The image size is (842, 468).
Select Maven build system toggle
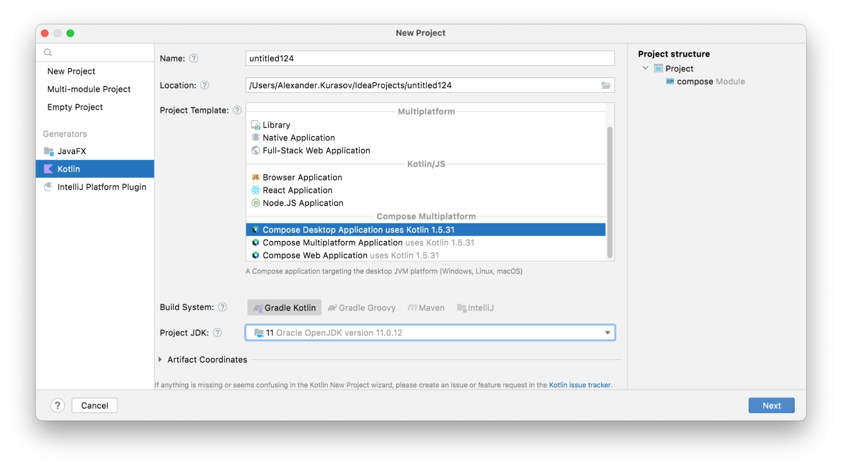[x=432, y=307]
